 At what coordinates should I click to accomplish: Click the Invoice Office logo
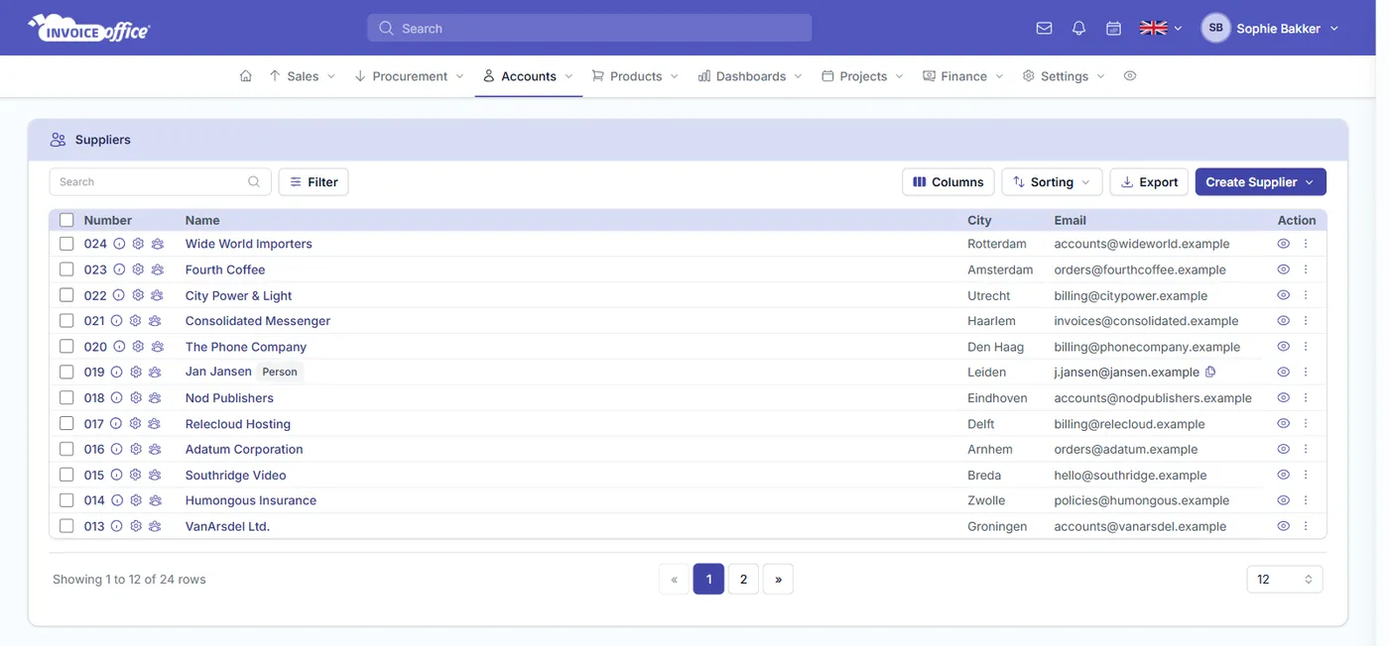coord(89,29)
